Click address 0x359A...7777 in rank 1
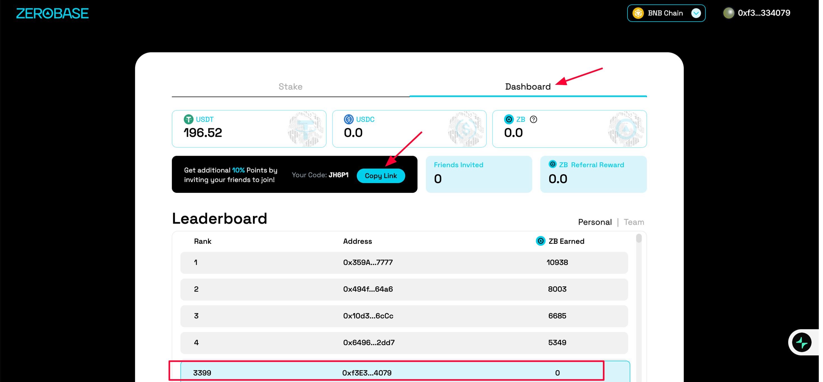 click(x=368, y=263)
